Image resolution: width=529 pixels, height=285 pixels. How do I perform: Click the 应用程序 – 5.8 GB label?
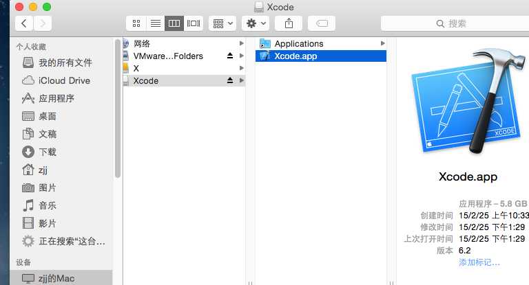pyautogui.click(x=493, y=203)
